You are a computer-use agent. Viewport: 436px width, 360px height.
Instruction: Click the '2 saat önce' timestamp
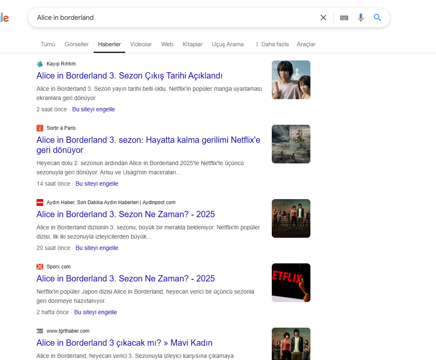[x=52, y=109]
